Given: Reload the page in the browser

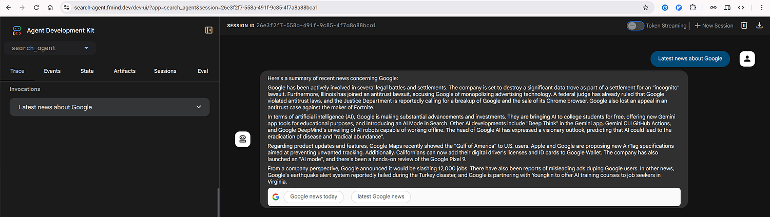Looking at the screenshot, I should click(36, 8).
